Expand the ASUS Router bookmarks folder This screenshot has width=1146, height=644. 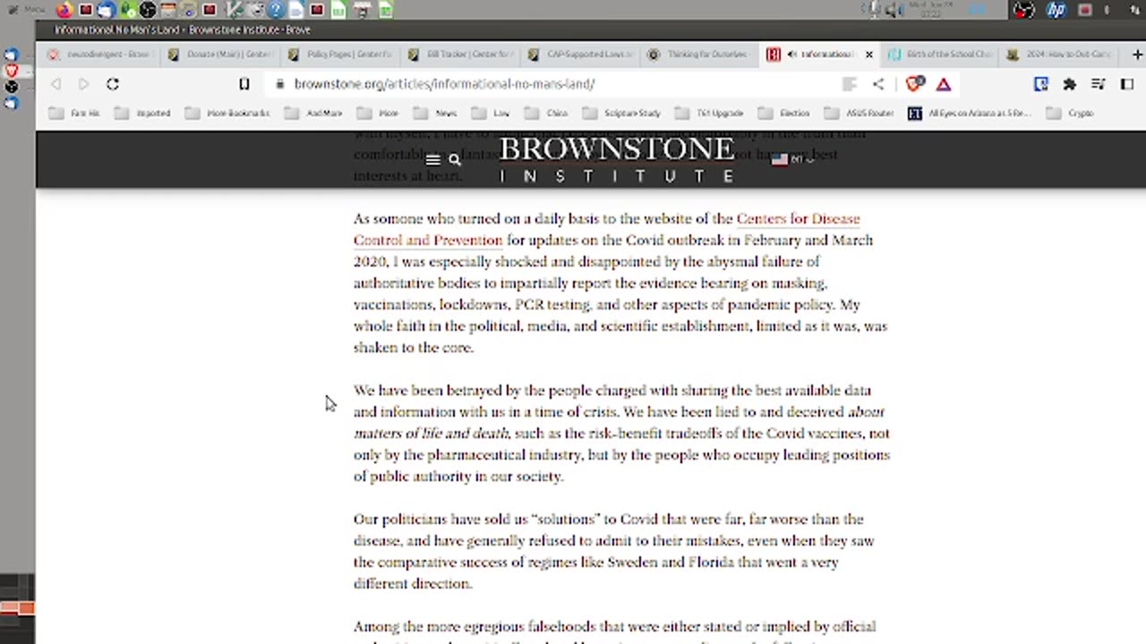tap(858, 114)
